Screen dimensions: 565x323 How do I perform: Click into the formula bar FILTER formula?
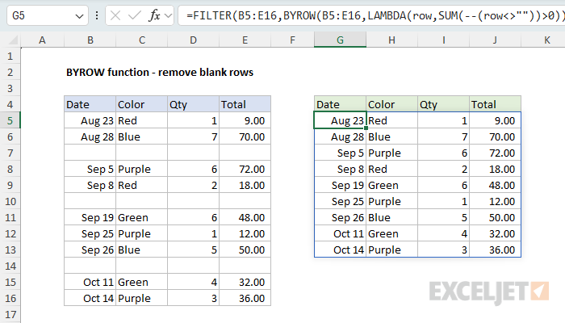tap(371, 15)
